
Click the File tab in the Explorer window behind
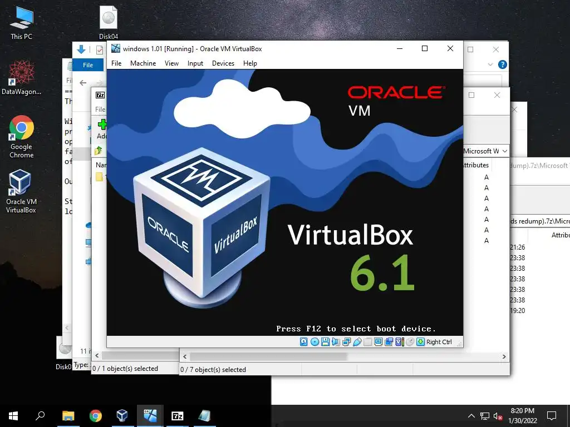pos(88,65)
